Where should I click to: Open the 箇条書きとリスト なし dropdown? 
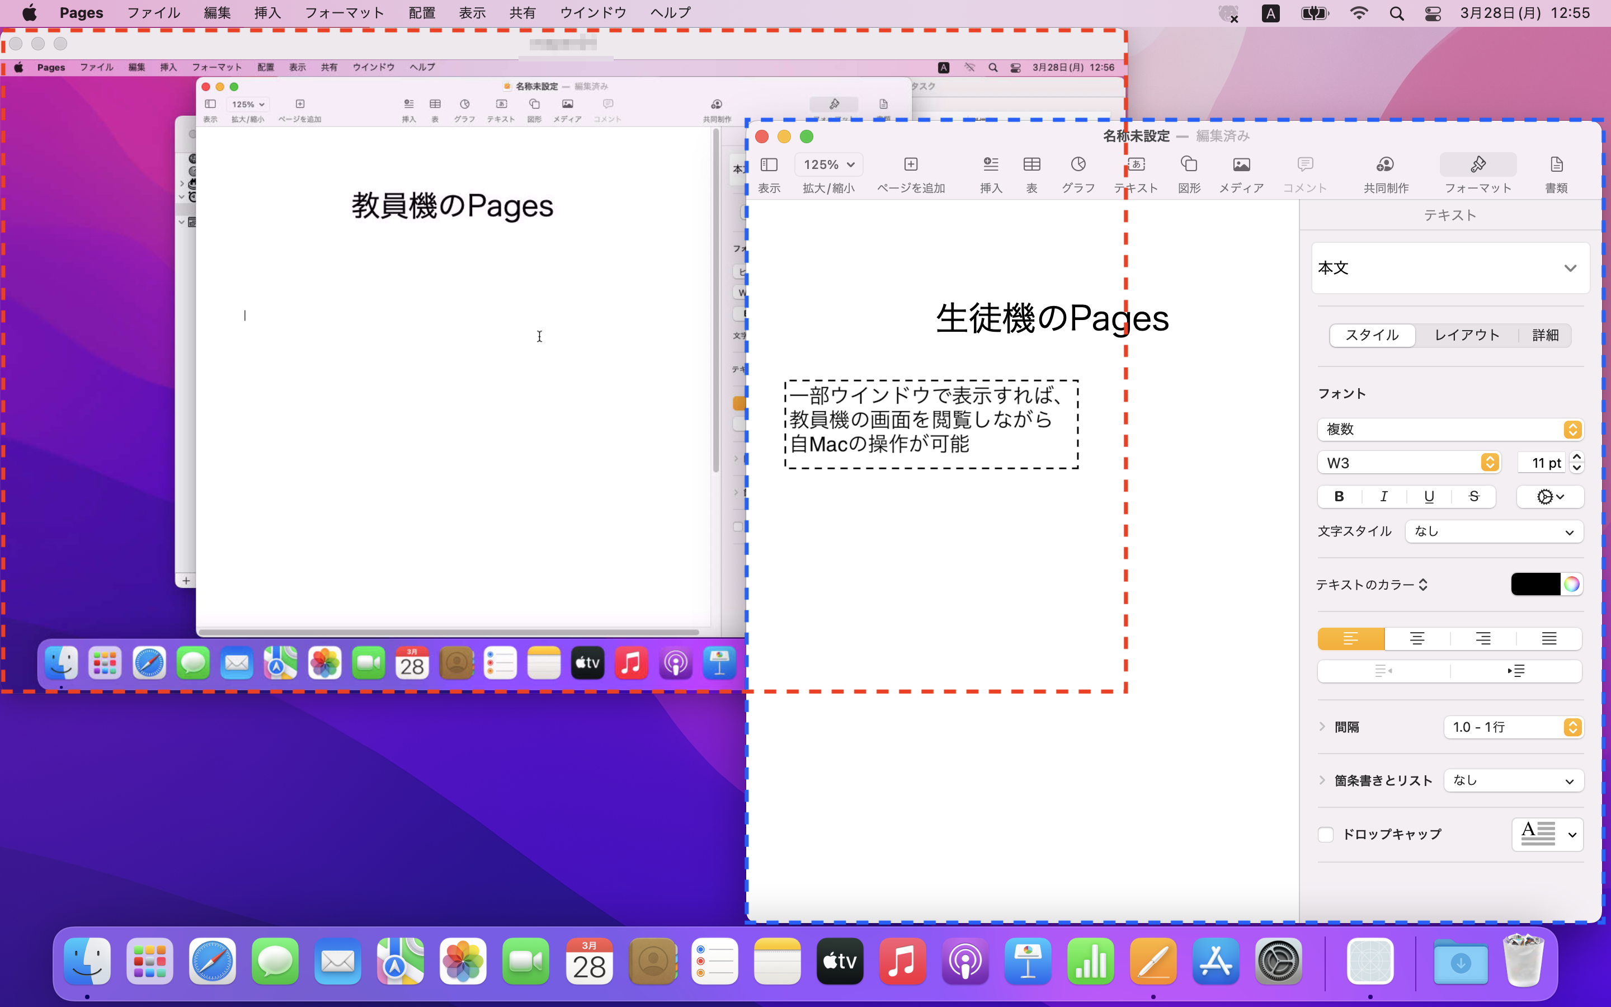1513,780
